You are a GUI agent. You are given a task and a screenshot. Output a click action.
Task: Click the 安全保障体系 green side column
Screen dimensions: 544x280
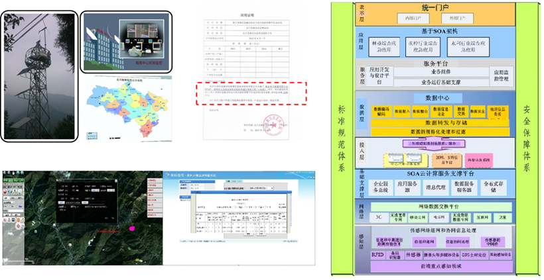coord(528,138)
